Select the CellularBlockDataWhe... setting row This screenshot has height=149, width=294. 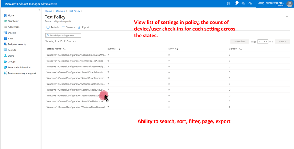coord(167,55)
